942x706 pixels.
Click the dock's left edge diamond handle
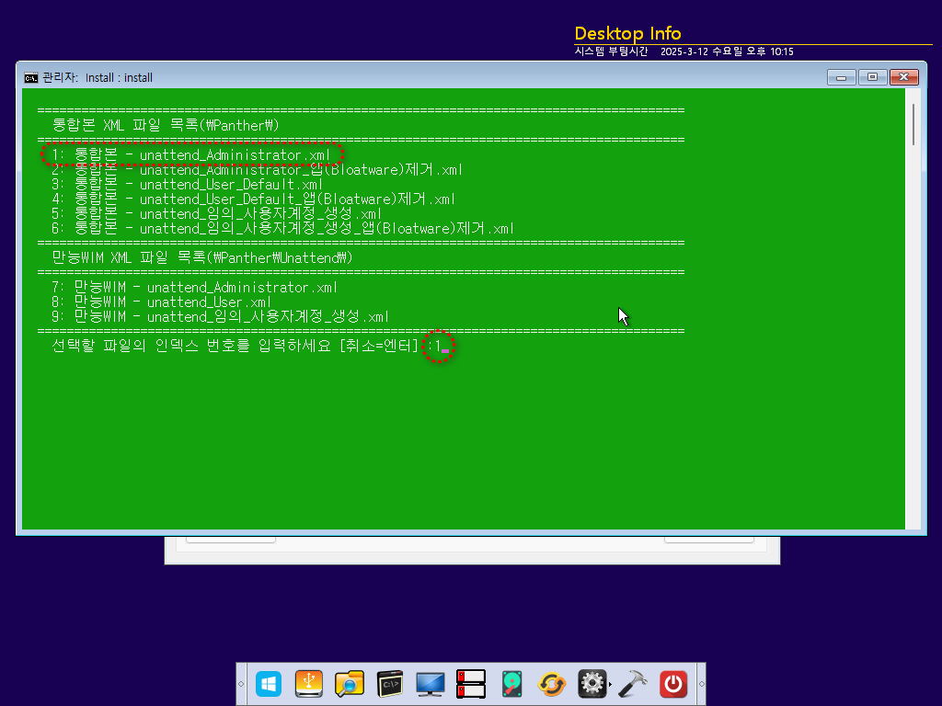coord(242,684)
